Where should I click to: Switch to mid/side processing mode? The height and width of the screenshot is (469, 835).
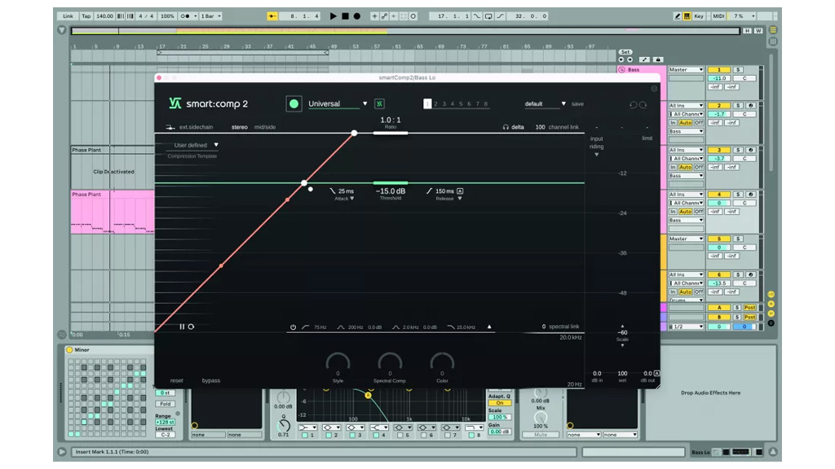(265, 127)
